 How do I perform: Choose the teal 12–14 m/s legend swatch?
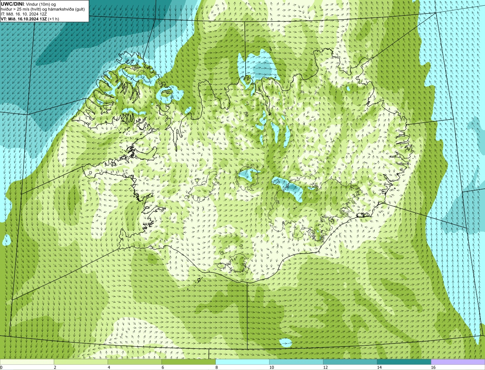pos(350,362)
